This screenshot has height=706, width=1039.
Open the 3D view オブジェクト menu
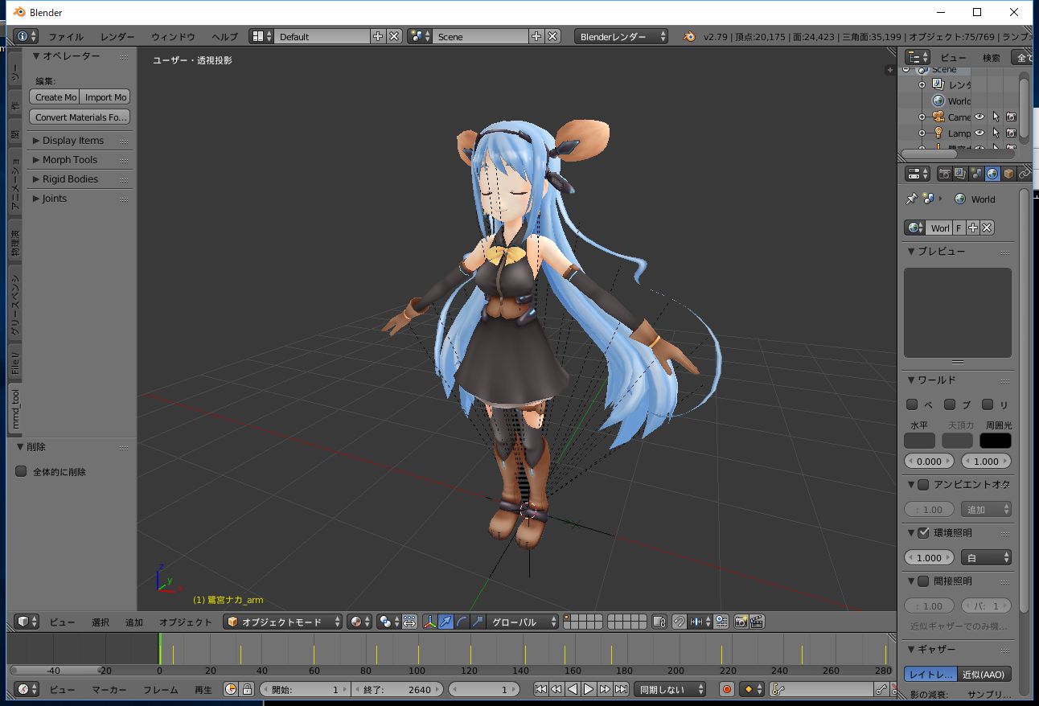186,622
